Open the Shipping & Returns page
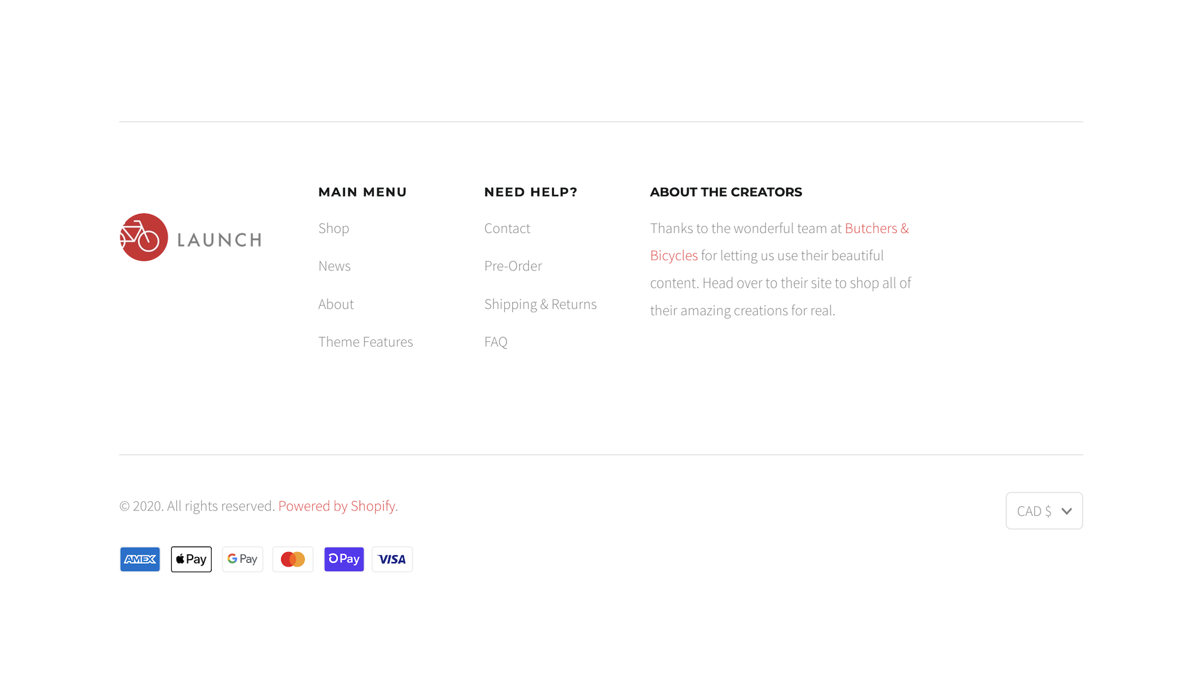 [540, 304]
